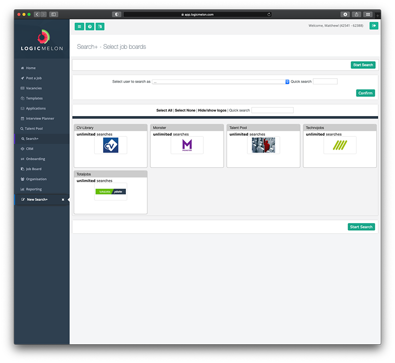The width and height of the screenshot is (395, 363).
Task: Select the Technojobs job board logo
Action: click(340, 145)
